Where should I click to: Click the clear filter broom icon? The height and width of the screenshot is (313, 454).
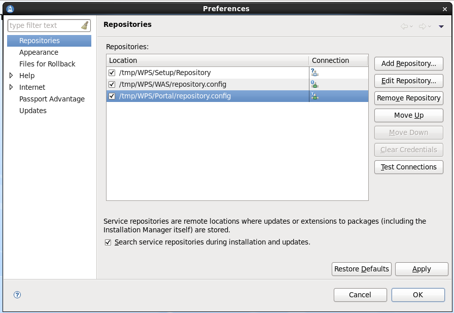pyautogui.click(x=85, y=25)
